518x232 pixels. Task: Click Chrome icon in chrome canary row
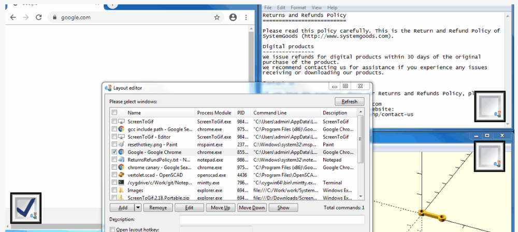[x=121, y=167]
